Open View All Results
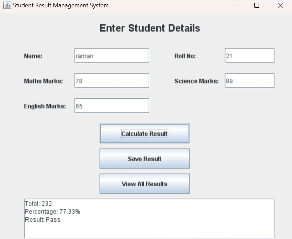292x239 pixels. 145,184
